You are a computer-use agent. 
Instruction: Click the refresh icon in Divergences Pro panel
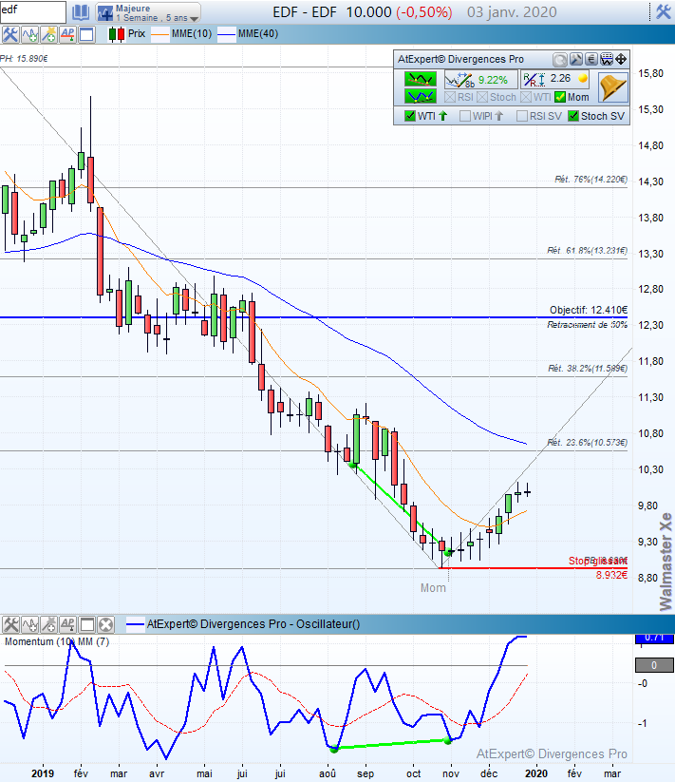click(560, 60)
